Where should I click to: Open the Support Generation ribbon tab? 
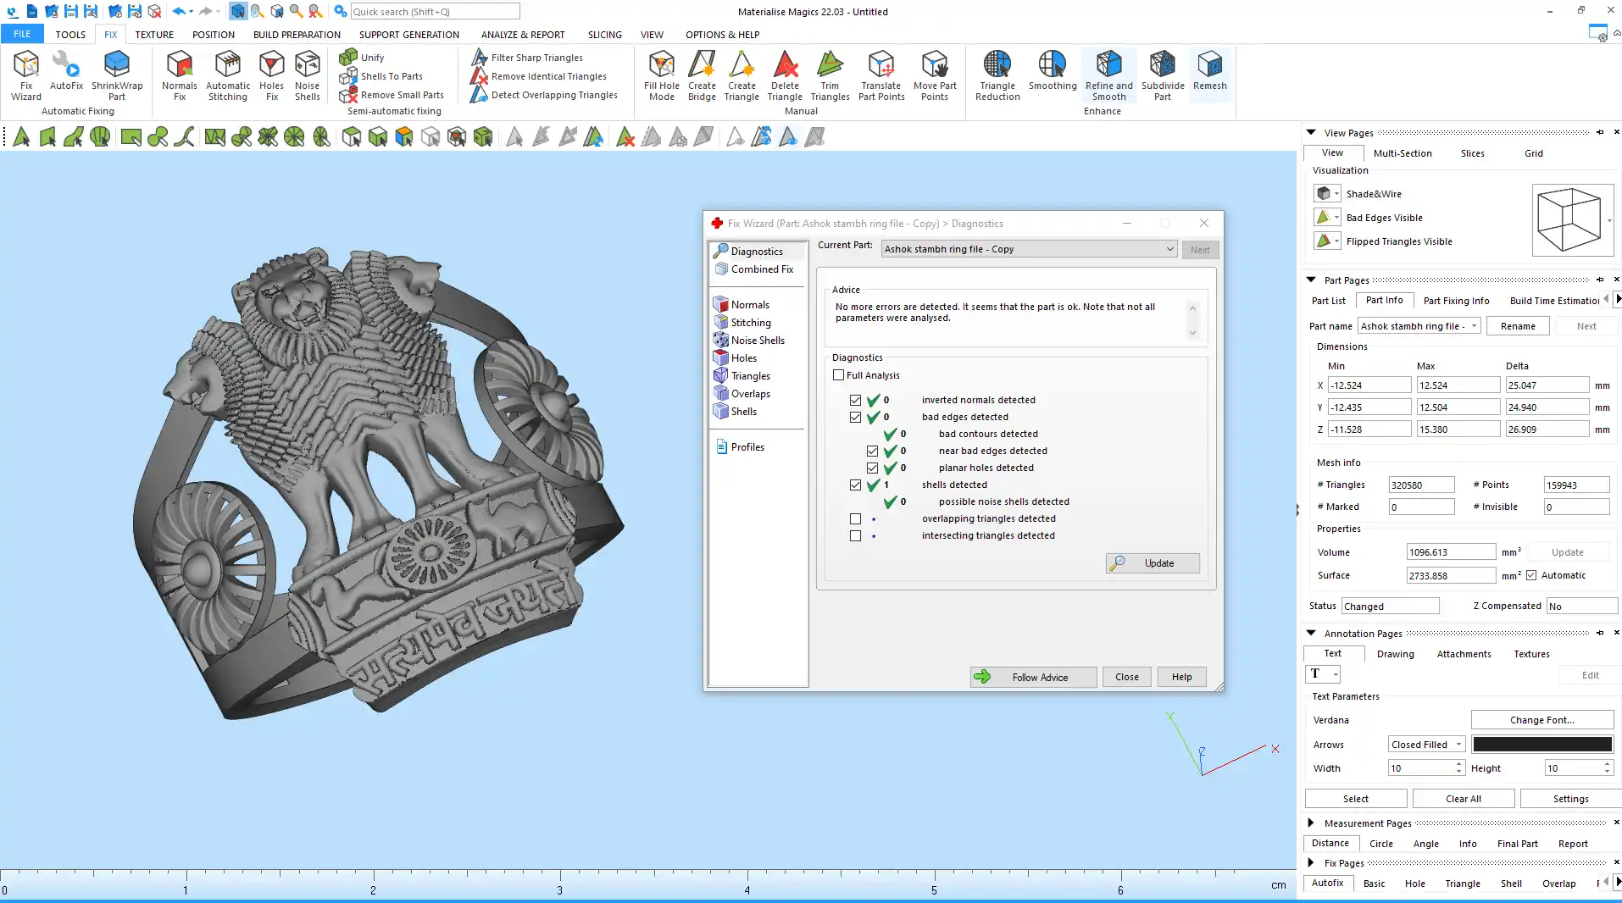pos(408,35)
